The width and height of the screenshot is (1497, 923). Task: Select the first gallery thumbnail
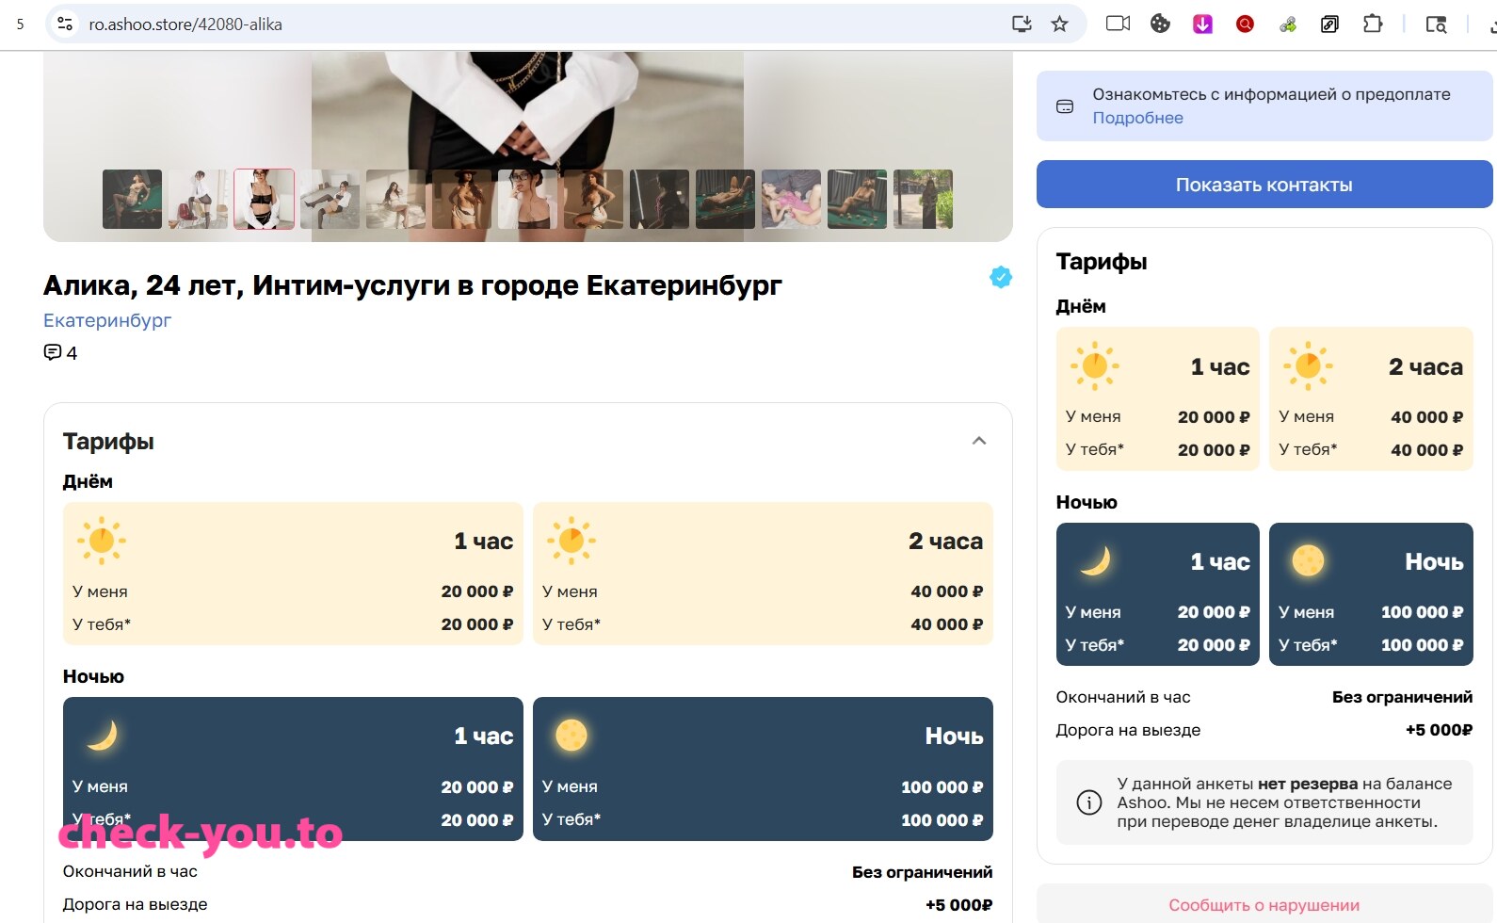pos(132,199)
